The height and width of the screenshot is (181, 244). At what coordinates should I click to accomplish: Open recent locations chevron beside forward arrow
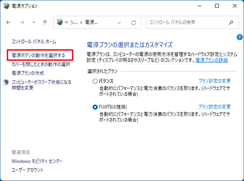(34, 22)
